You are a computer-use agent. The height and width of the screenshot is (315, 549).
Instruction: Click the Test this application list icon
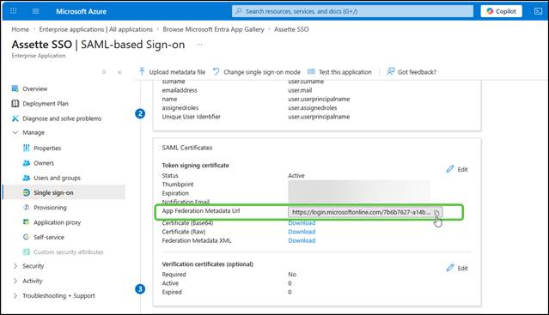[x=311, y=72]
